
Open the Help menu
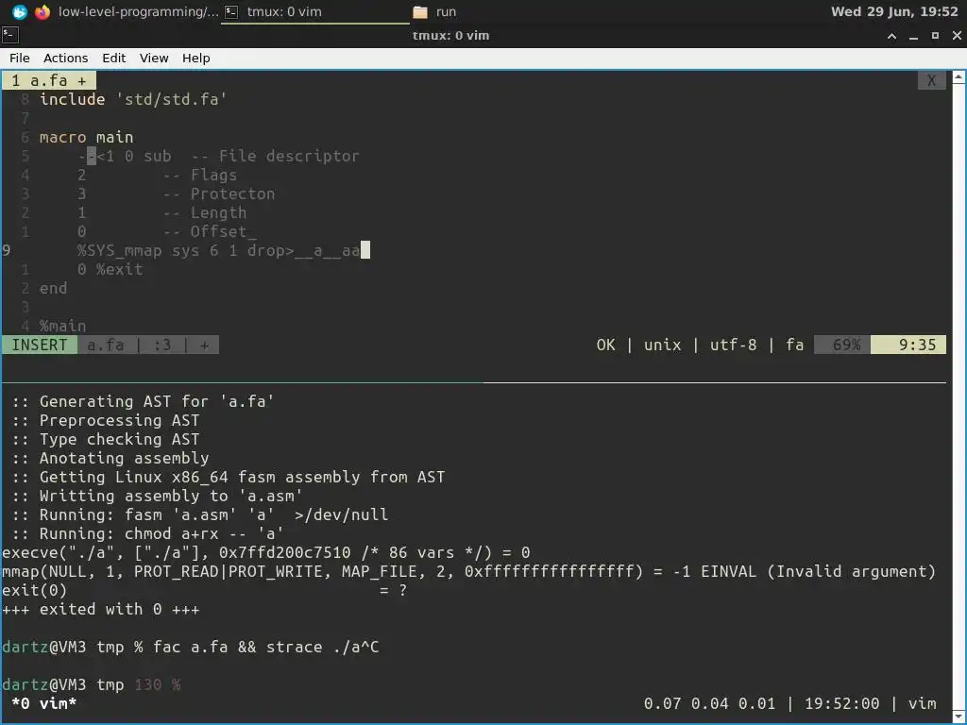pos(196,58)
